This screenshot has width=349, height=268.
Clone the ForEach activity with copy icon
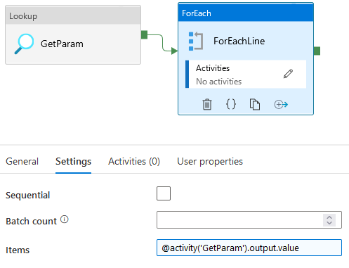tap(255, 104)
